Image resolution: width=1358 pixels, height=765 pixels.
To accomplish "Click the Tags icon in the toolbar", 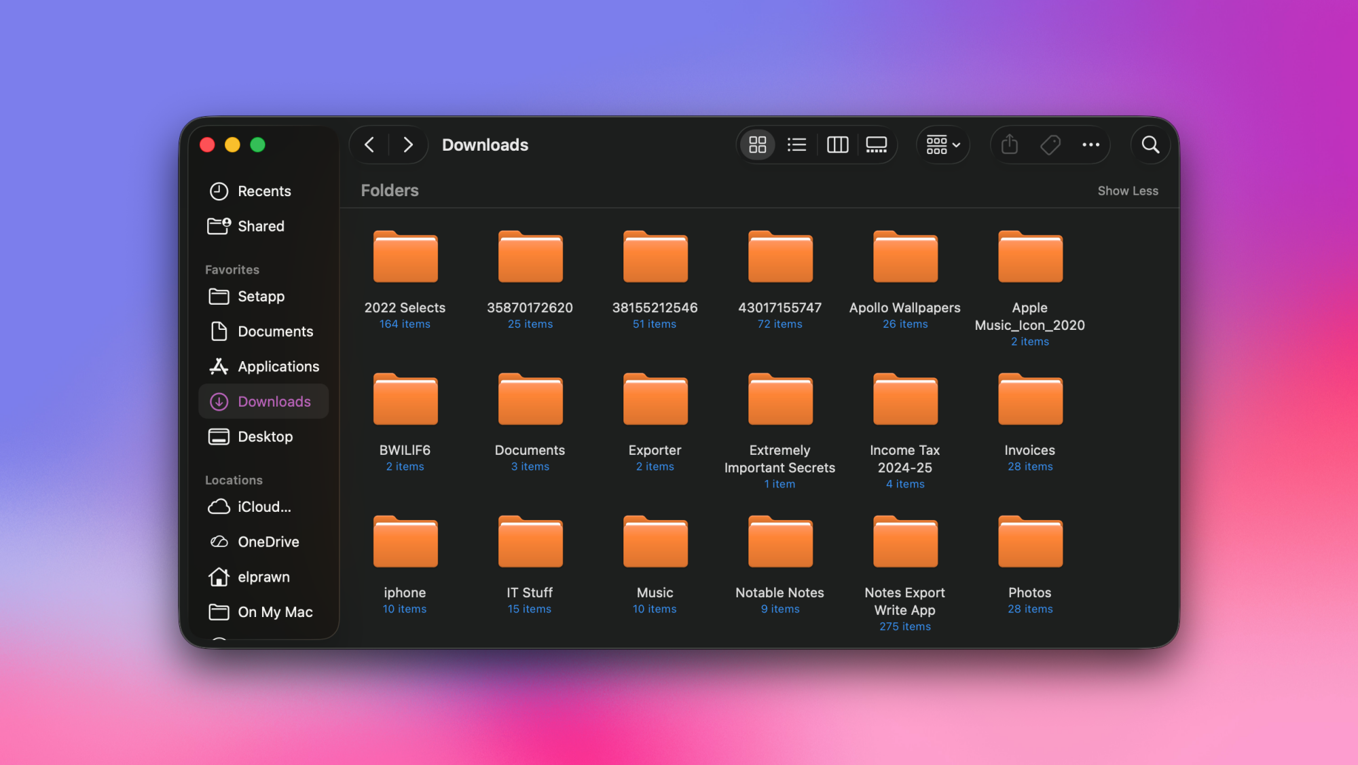I will pos(1050,145).
